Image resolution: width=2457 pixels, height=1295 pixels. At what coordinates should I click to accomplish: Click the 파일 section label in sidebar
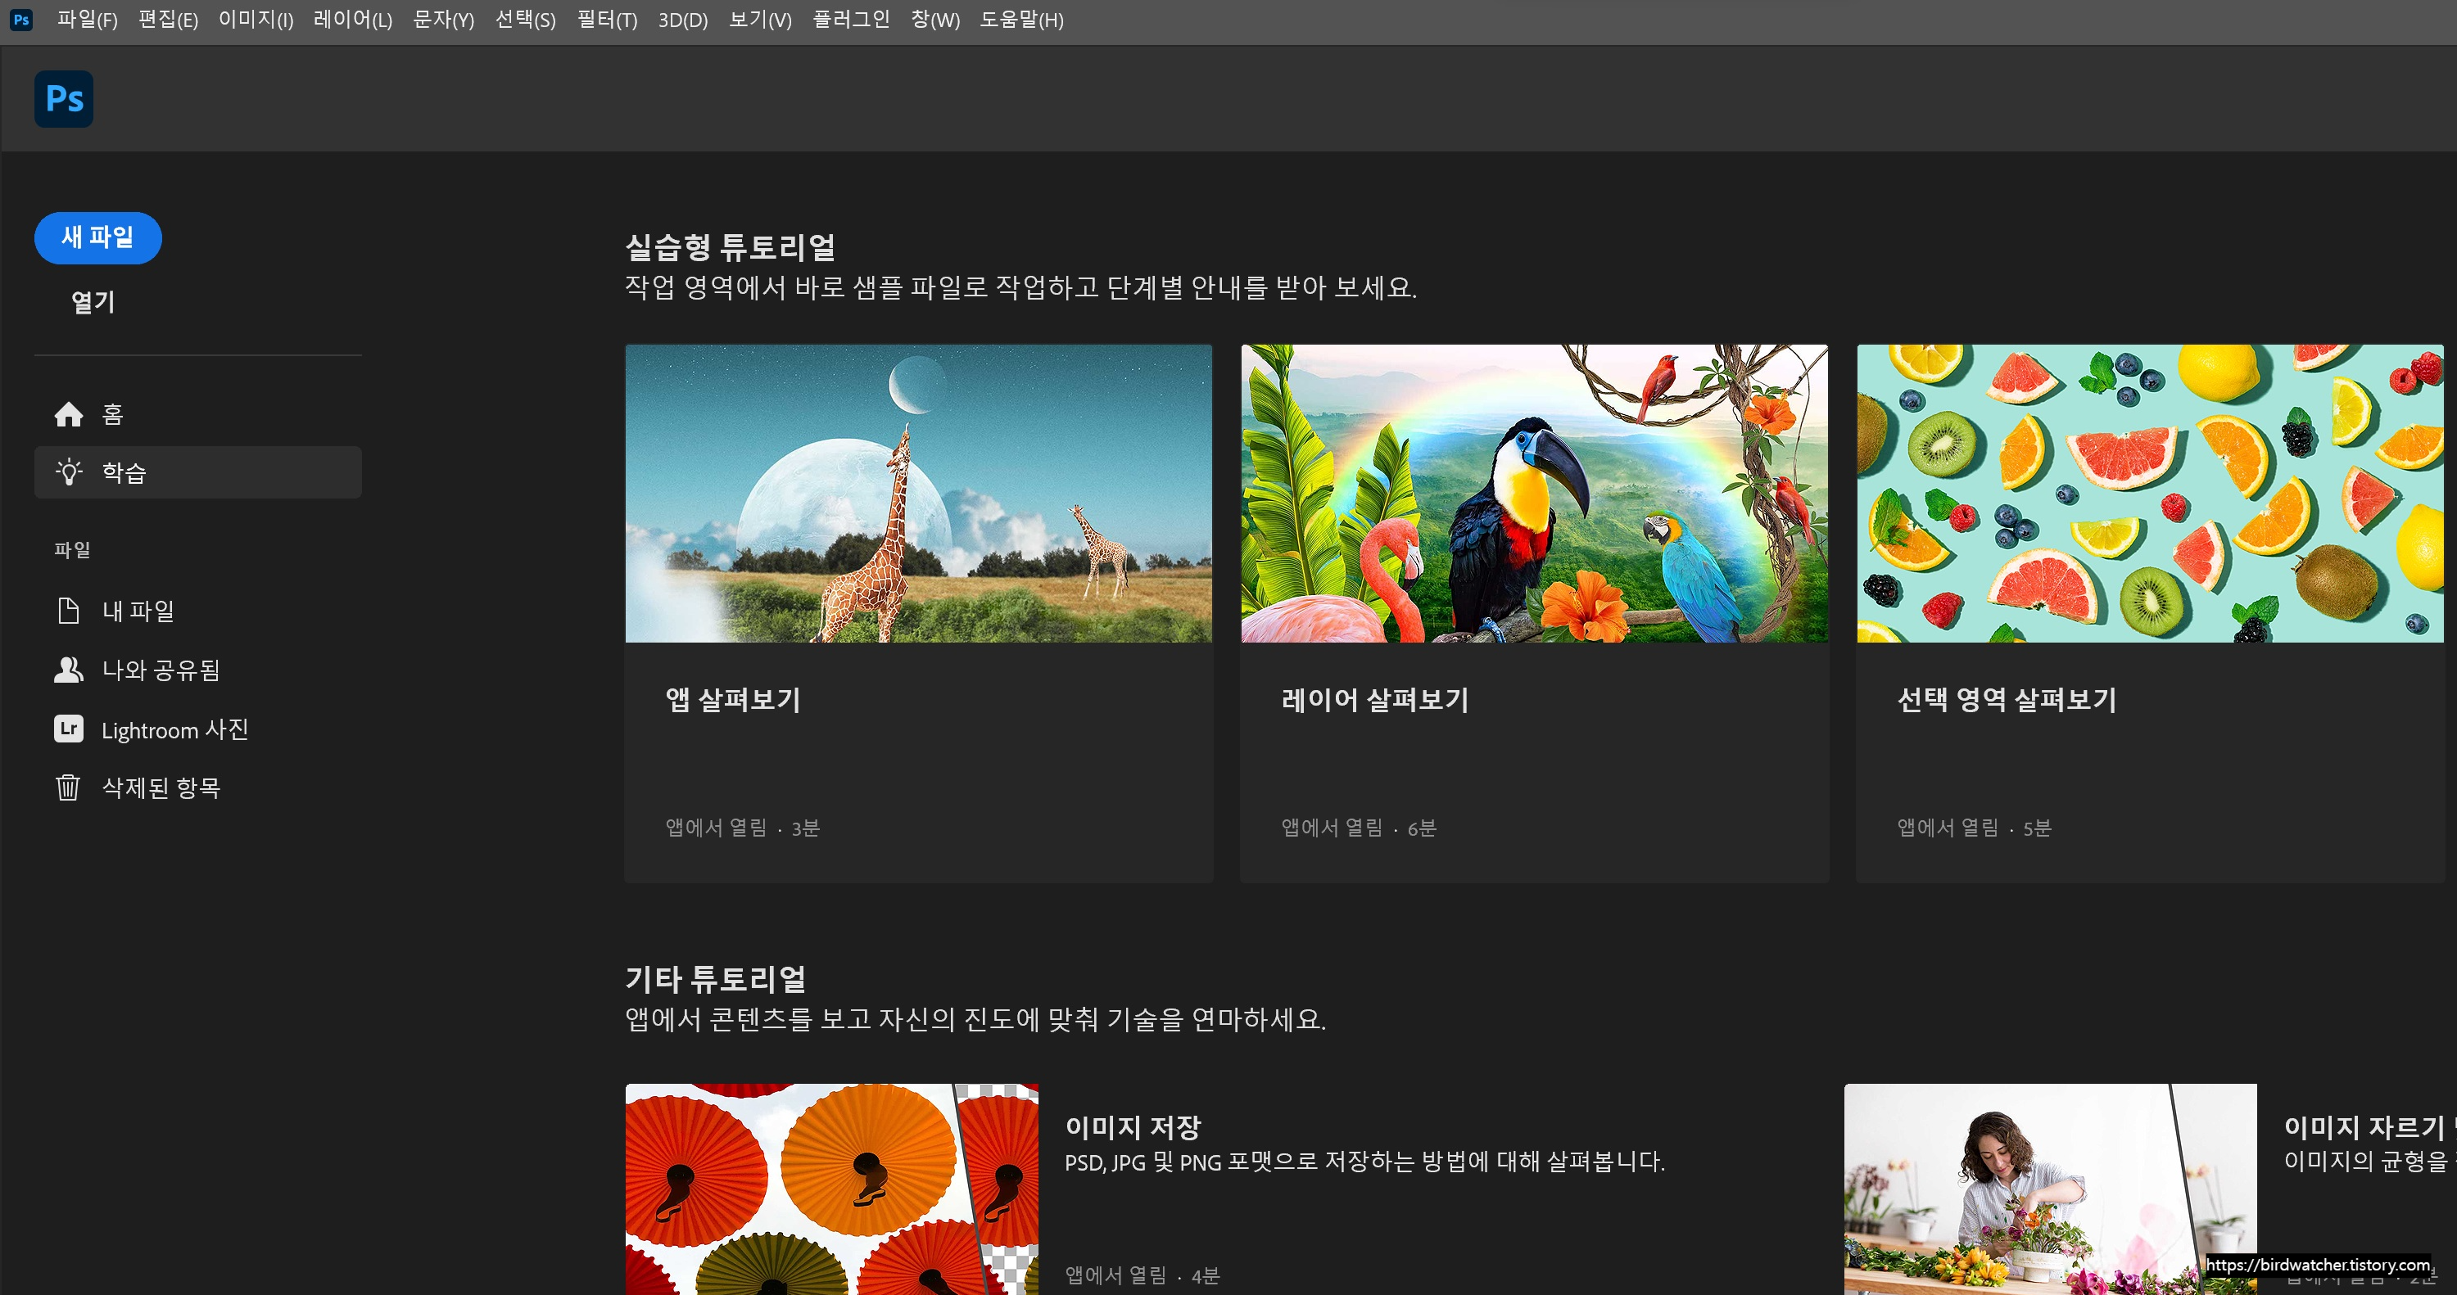tap(73, 549)
